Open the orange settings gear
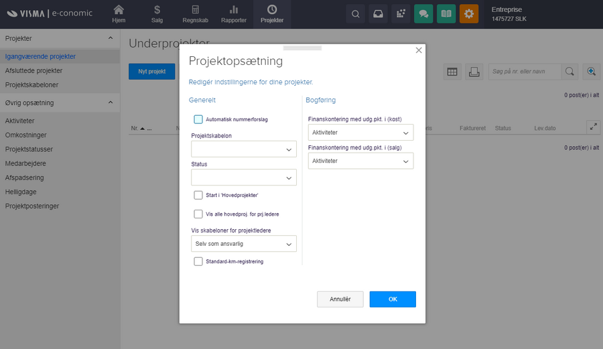 469,13
